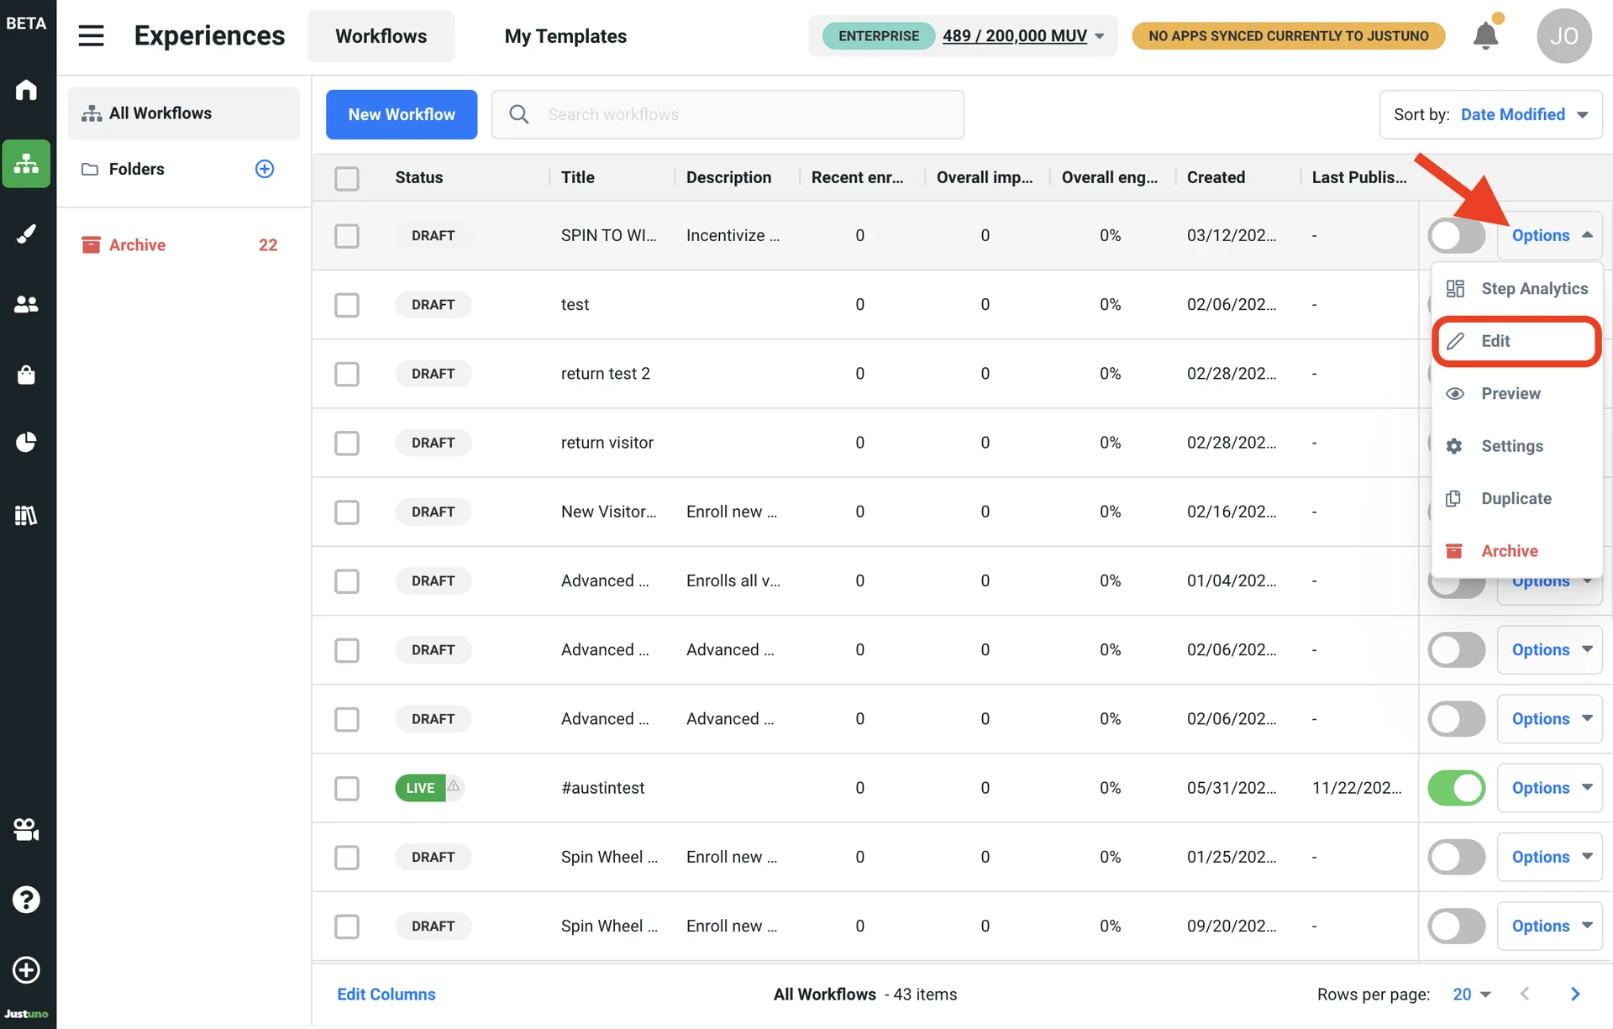This screenshot has width=1613, height=1029.
Task: Open Options for #austintest row
Action: (x=1550, y=788)
